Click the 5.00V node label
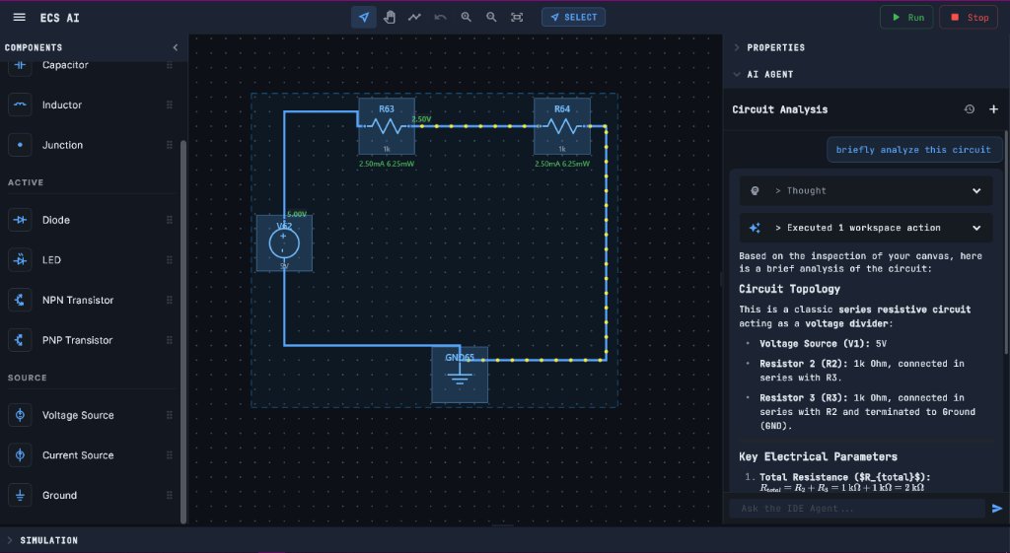The height and width of the screenshot is (553, 1010). 297,214
